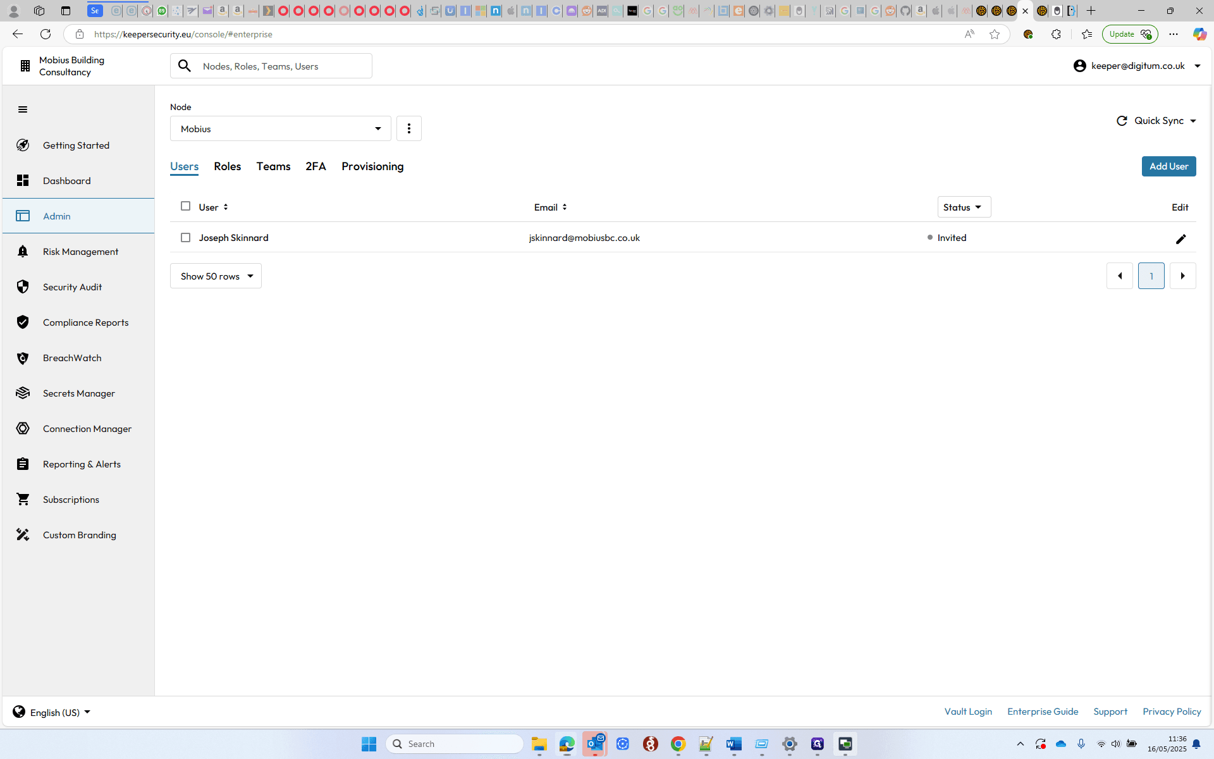Sort by the Email column
1214x759 pixels.
[x=551, y=207]
